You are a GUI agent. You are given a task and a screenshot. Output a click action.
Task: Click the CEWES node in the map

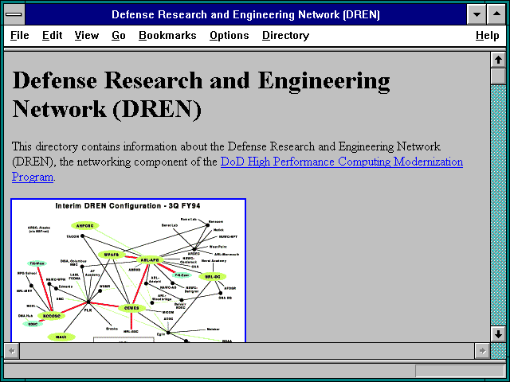coord(131,308)
